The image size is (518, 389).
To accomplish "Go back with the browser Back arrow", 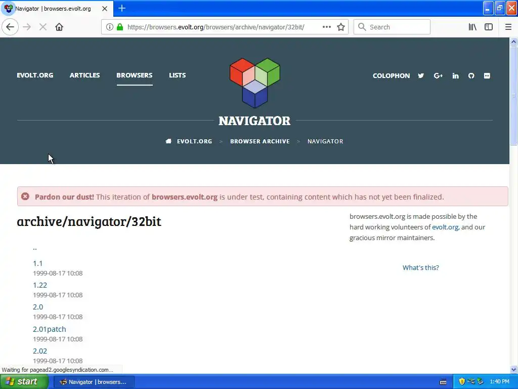I will point(10,27).
